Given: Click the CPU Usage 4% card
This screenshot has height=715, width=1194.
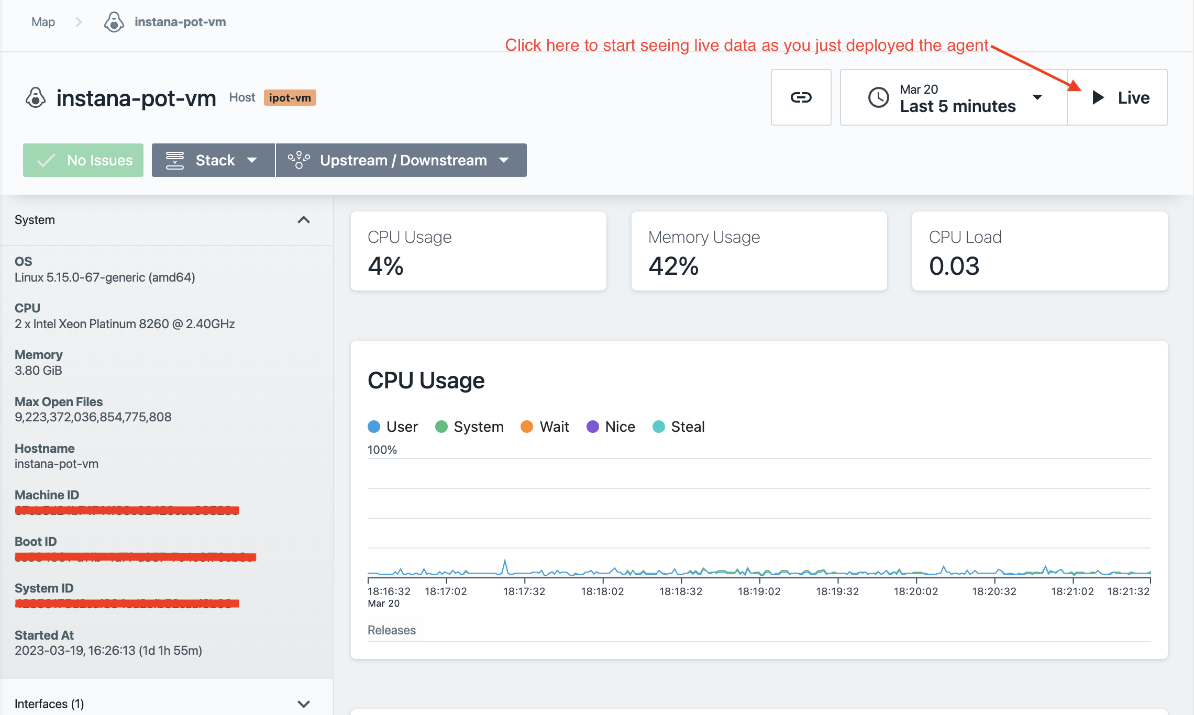Looking at the screenshot, I should click(x=479, y=251).
